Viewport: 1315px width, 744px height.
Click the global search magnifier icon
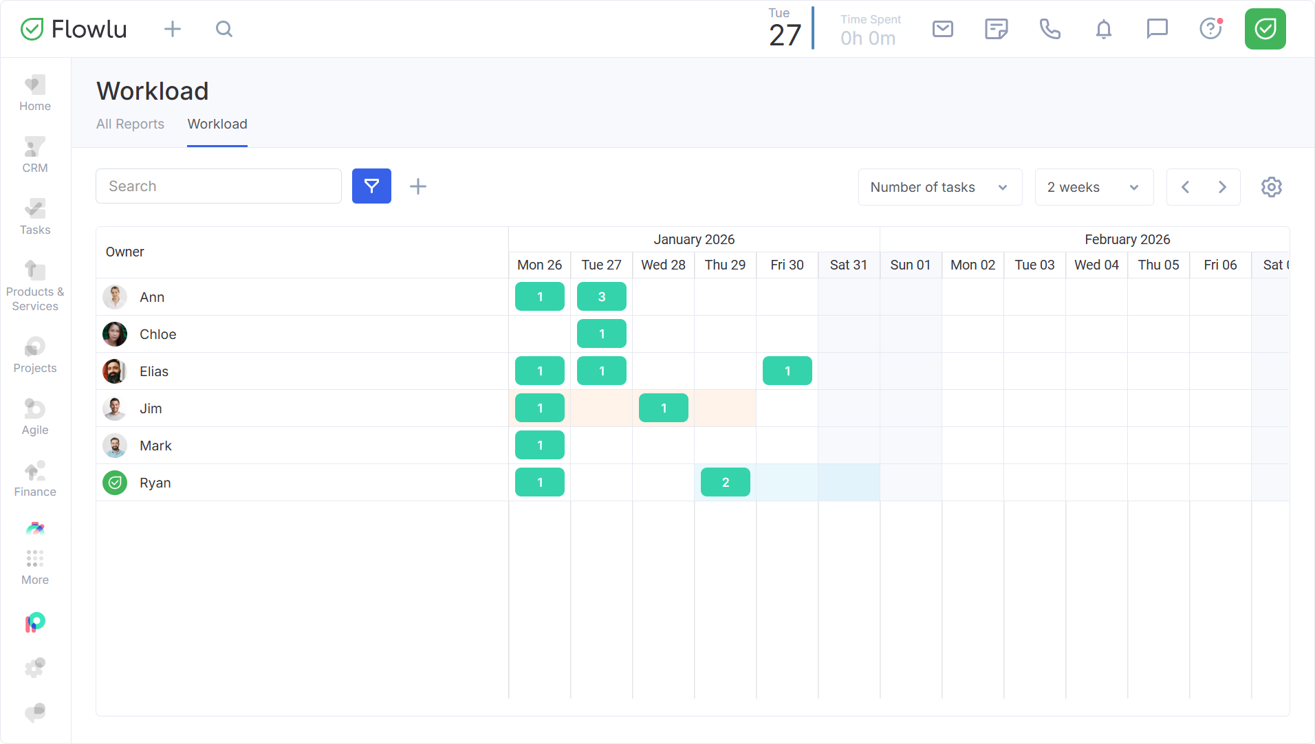224,29
